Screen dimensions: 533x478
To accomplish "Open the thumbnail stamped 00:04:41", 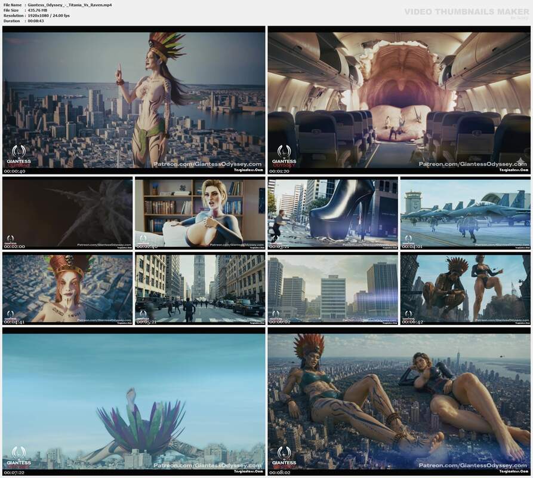I will point(67,289).
